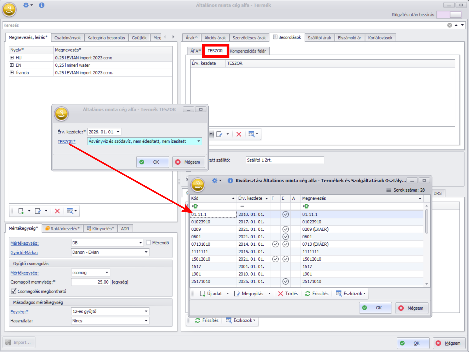Switch to the Szállítói árak tab

point(319,38)
